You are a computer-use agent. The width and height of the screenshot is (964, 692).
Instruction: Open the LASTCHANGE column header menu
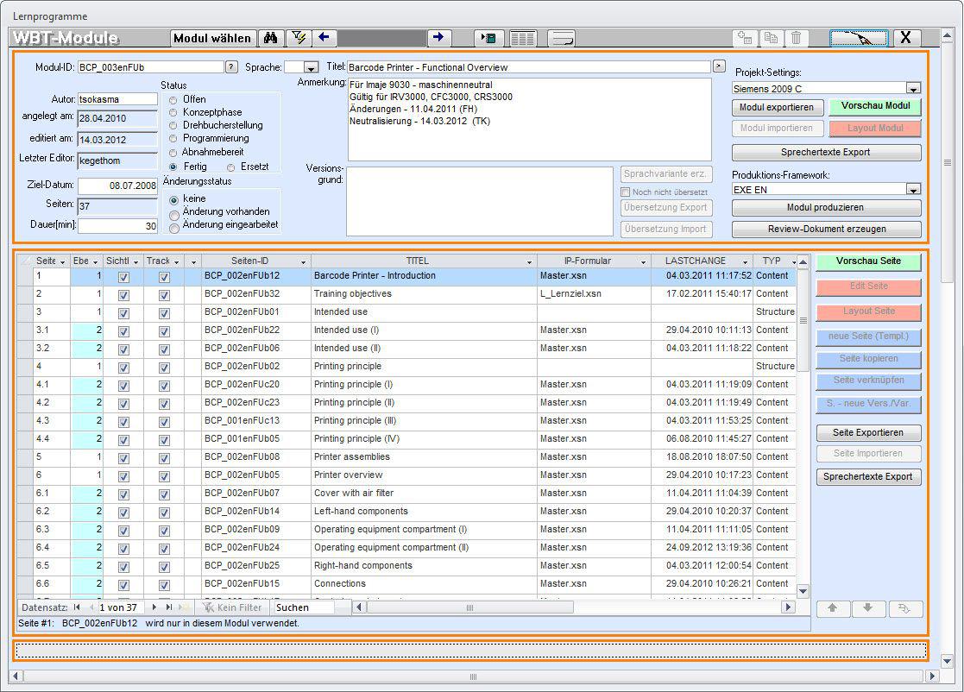(745, 261)
